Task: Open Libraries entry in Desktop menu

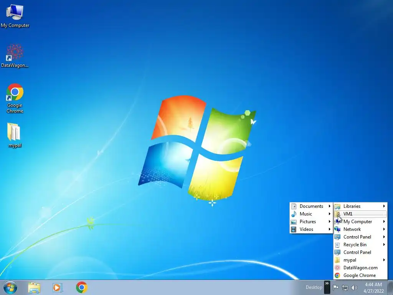Action: pos(360,206)
